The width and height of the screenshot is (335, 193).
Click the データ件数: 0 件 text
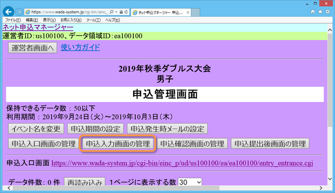(x=34, y=182)
